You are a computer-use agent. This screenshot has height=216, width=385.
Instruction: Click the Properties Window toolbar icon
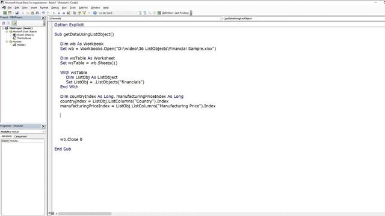point(79,13)
